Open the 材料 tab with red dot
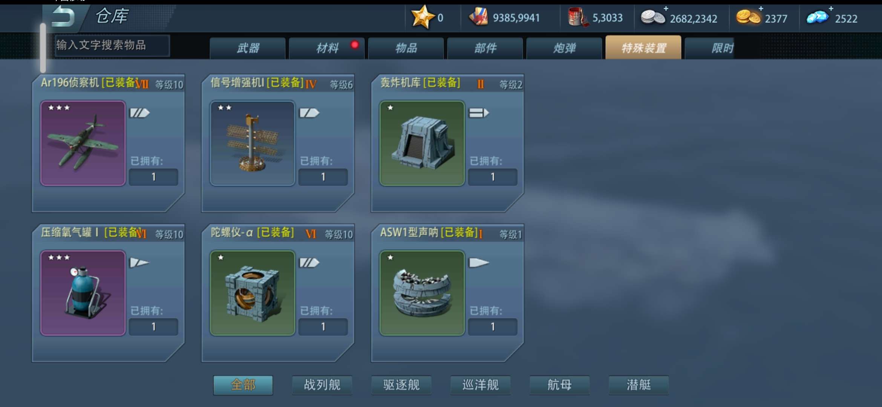Image resolution: width=882 pixels, height=407 pixels. coord(327,48)
